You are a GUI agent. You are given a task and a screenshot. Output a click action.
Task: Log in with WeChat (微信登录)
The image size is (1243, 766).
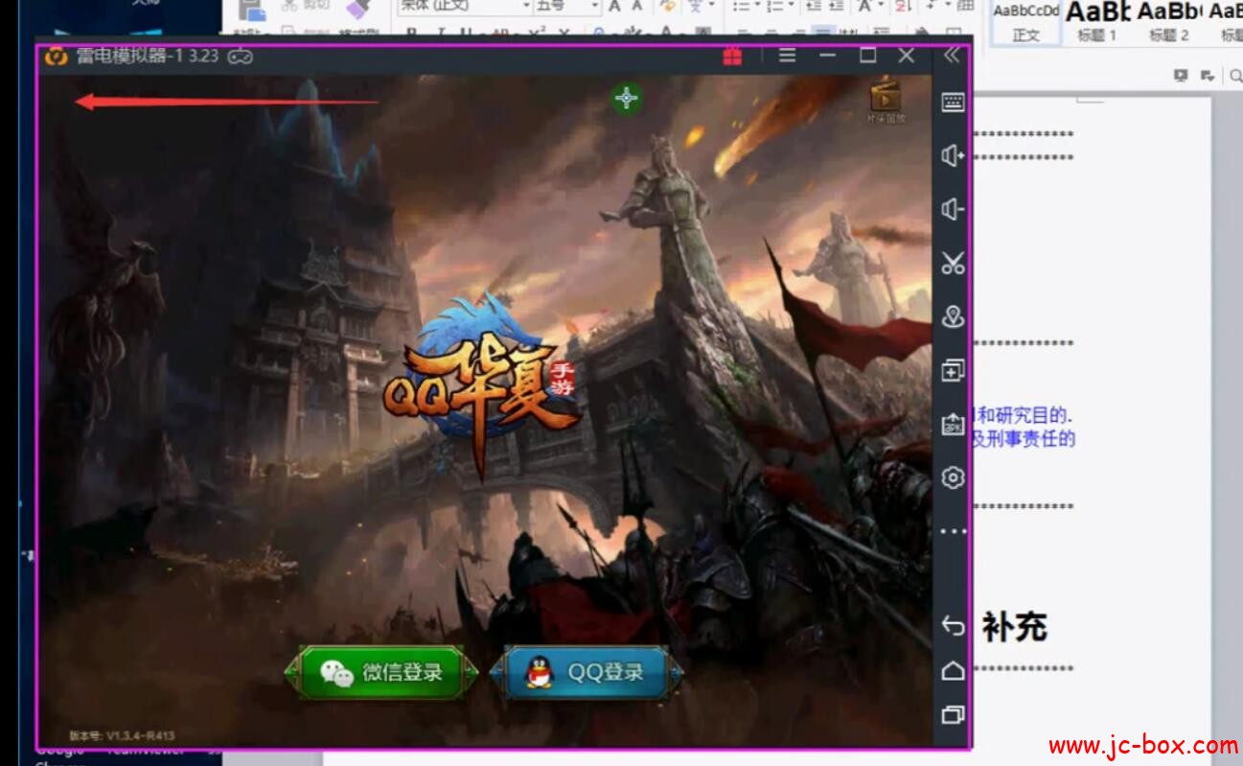(381, 672)
